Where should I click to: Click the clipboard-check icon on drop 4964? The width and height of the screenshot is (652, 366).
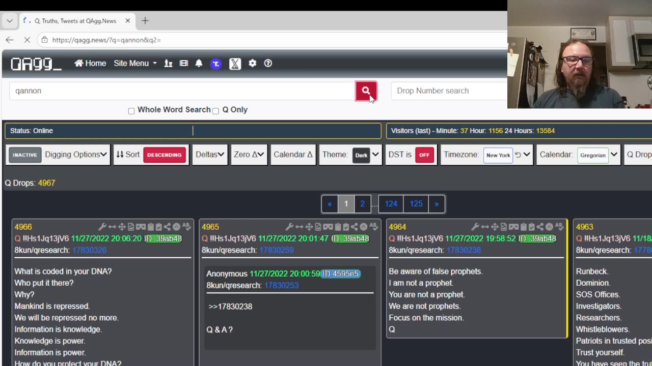532,227
